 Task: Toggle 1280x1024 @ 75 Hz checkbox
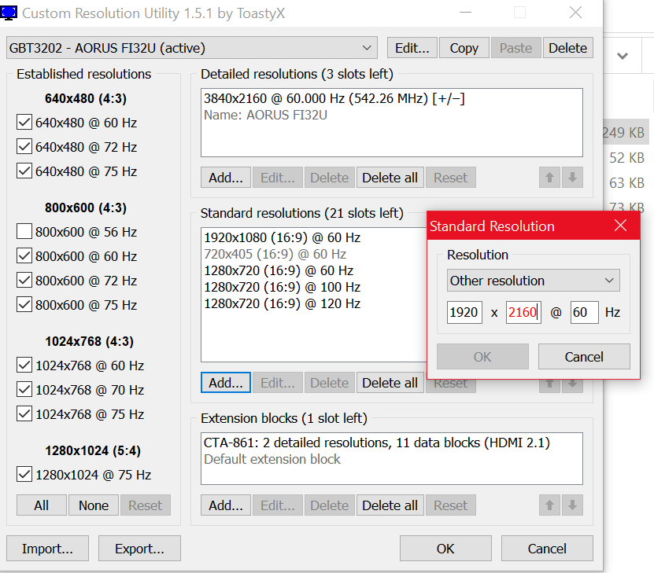click(x=24, y=474)
